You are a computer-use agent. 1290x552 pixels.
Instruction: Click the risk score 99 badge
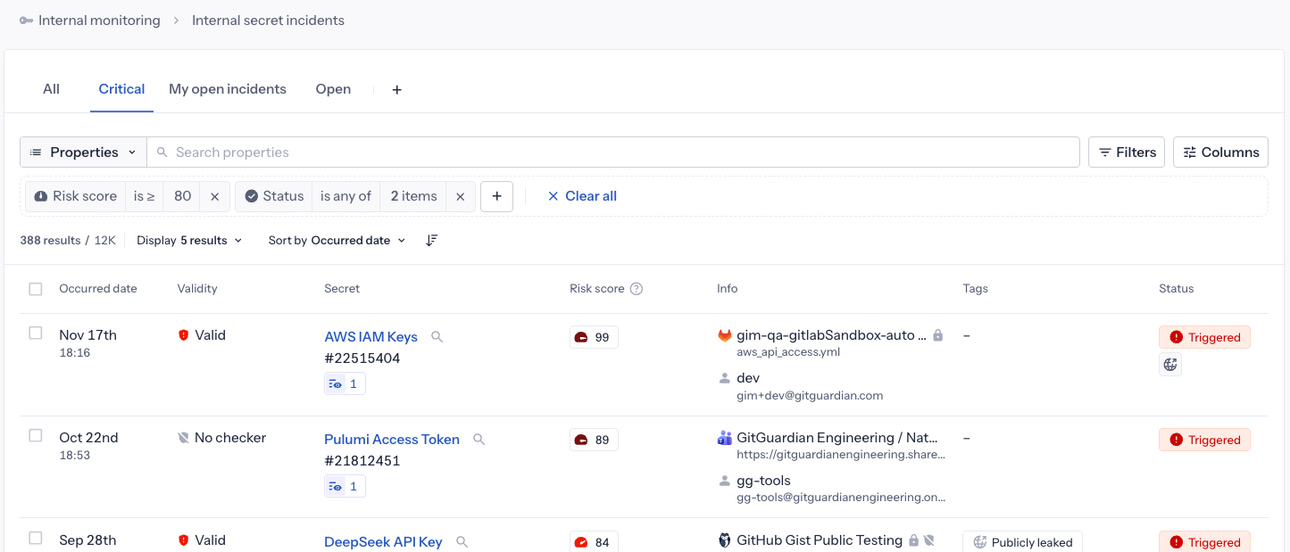pos(594,337)
